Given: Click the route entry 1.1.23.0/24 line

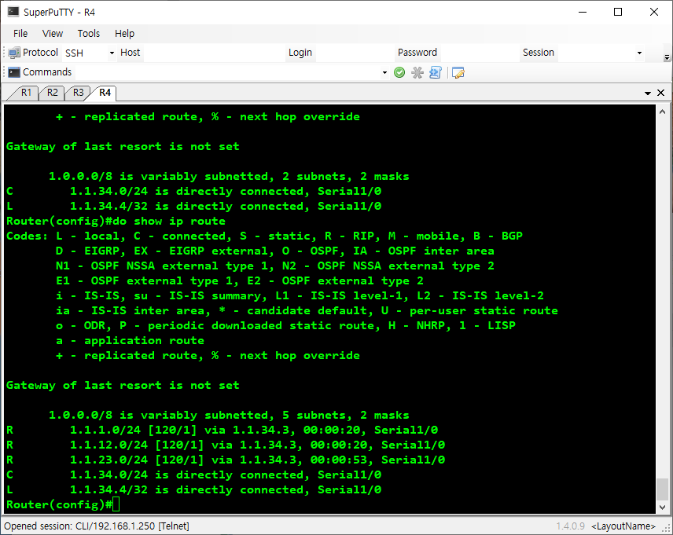Looking at the screenshot, I should pyautogui.click(x=226, y=460).
